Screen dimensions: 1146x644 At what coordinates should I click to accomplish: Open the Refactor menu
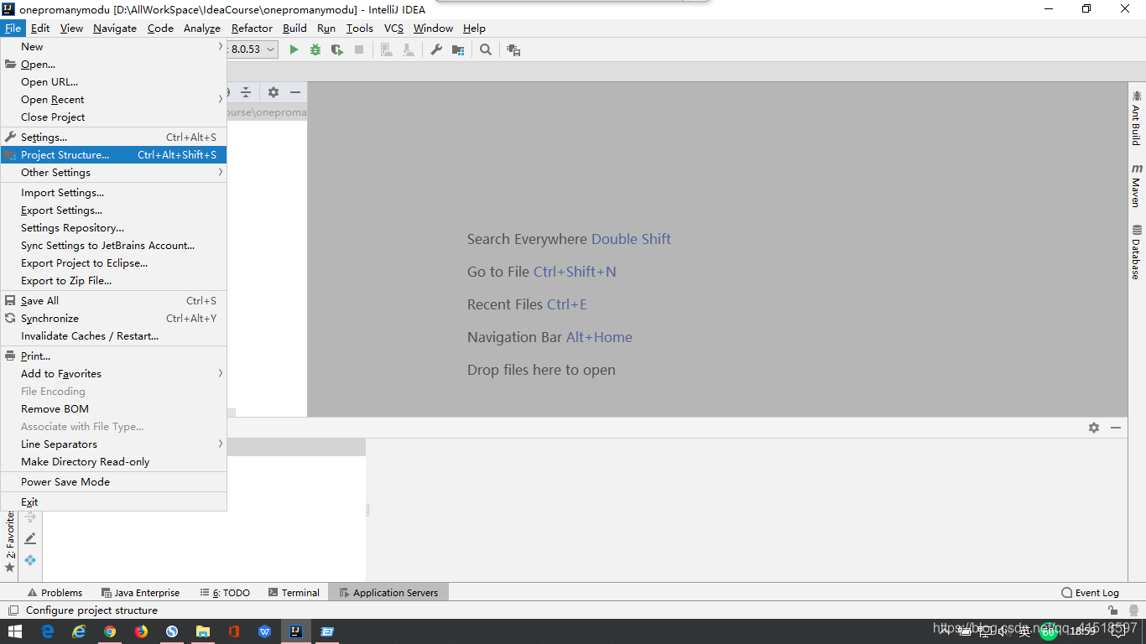[x=252, y=28]
